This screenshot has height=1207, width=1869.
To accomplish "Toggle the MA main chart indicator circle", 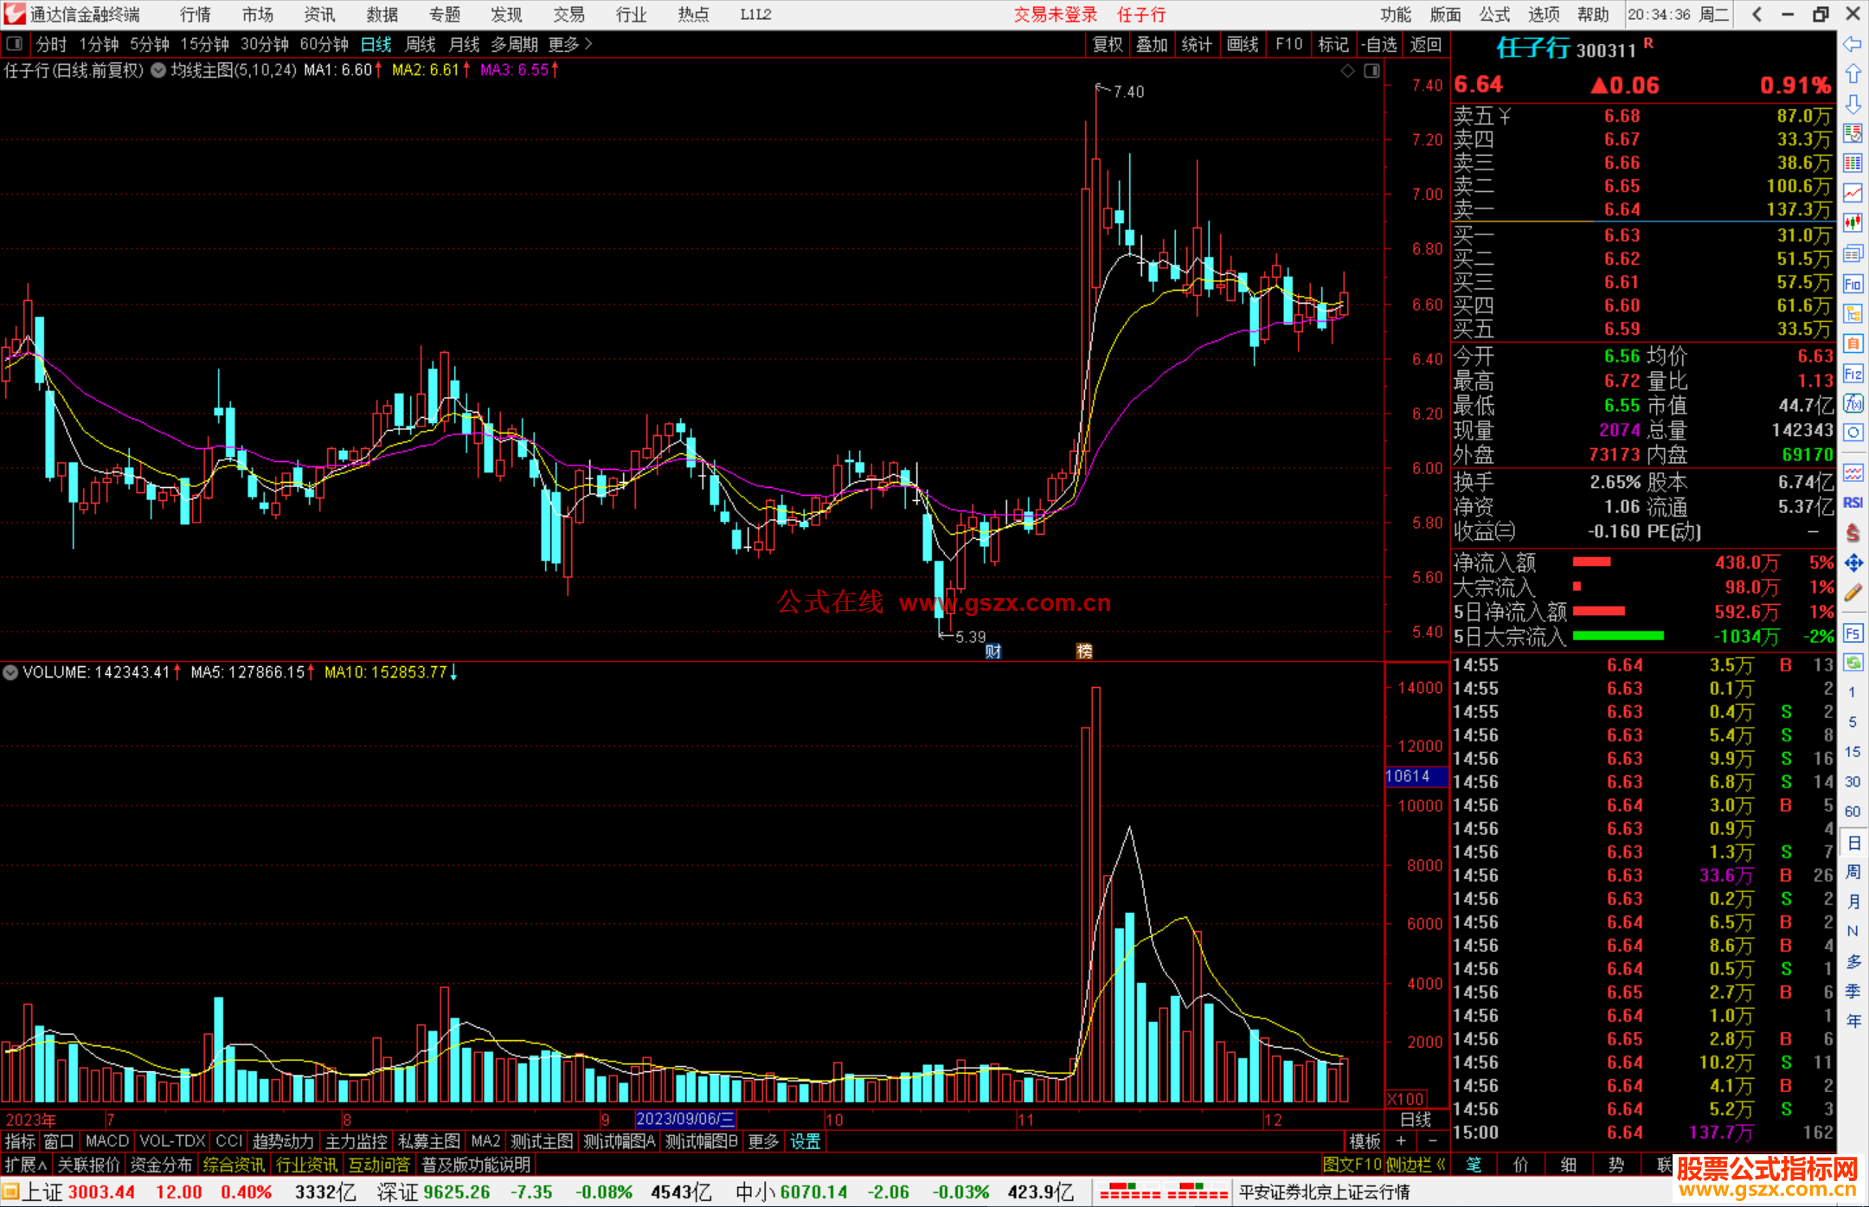I will coord(158,70).
